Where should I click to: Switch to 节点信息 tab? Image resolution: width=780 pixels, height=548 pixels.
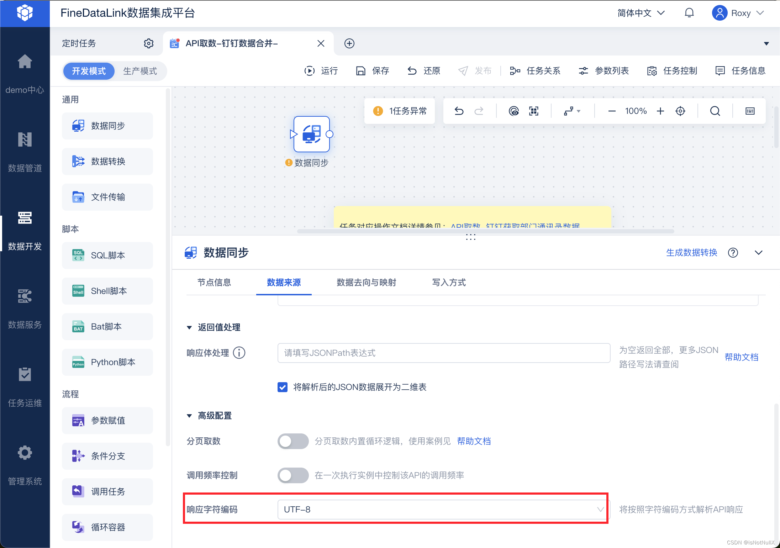coord(214,283)
